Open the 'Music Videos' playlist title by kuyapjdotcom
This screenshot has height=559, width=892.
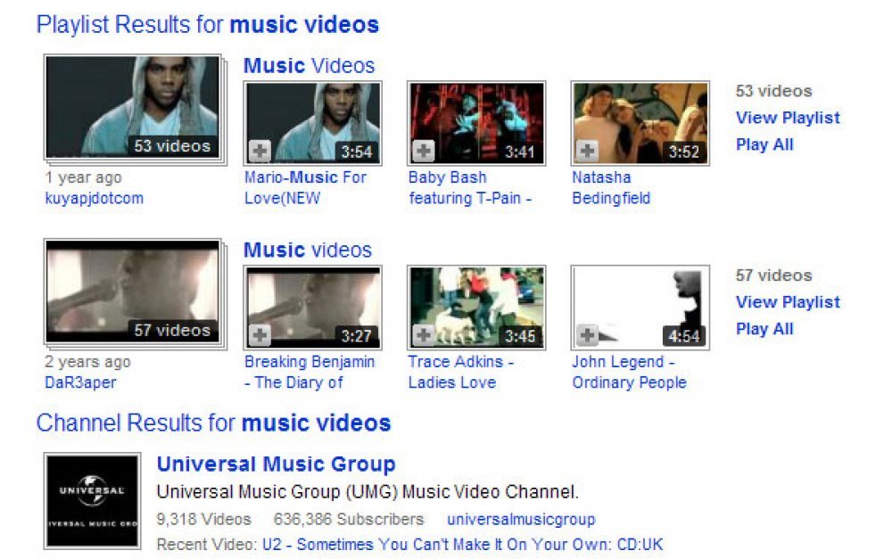coord(309,66)
